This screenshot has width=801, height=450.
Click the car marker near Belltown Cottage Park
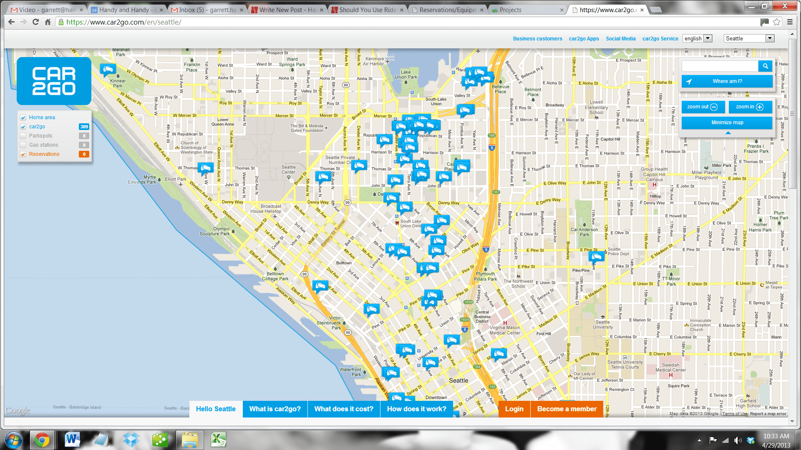point(320,286)
